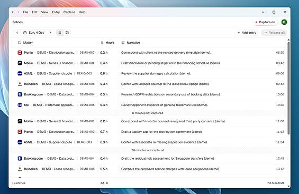The height and width of the screenshot is (194, 299).
Task: Go forward with the title bar forward arrow
Action: (x=18, y=12)
